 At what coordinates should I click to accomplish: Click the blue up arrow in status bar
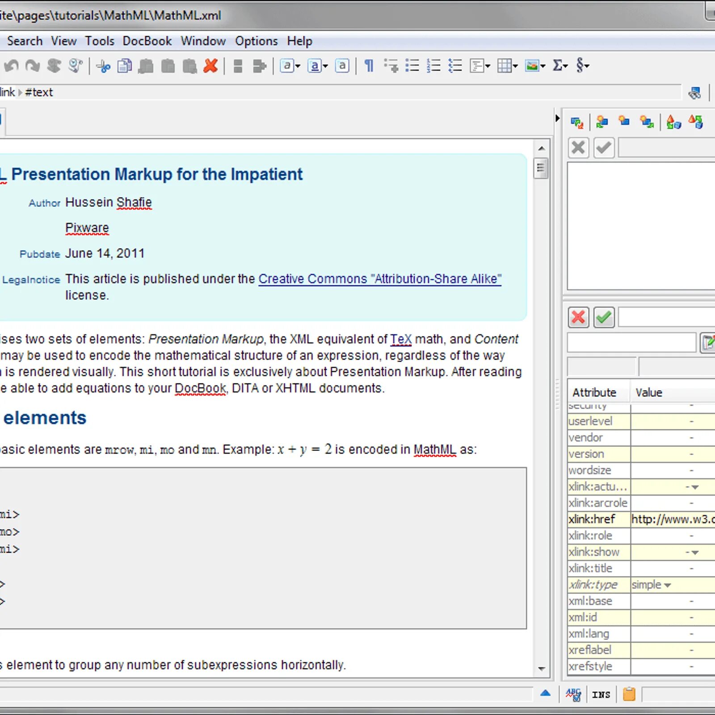[x=545, y=694]
